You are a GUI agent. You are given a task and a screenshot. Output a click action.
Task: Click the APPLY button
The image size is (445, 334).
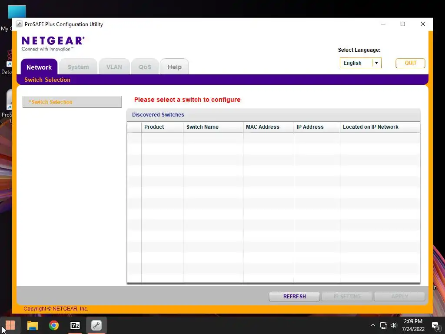(400, 297)
